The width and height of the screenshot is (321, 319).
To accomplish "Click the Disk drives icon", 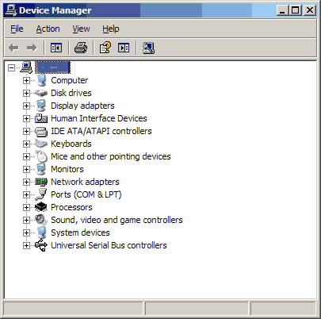I will point(41,93).
